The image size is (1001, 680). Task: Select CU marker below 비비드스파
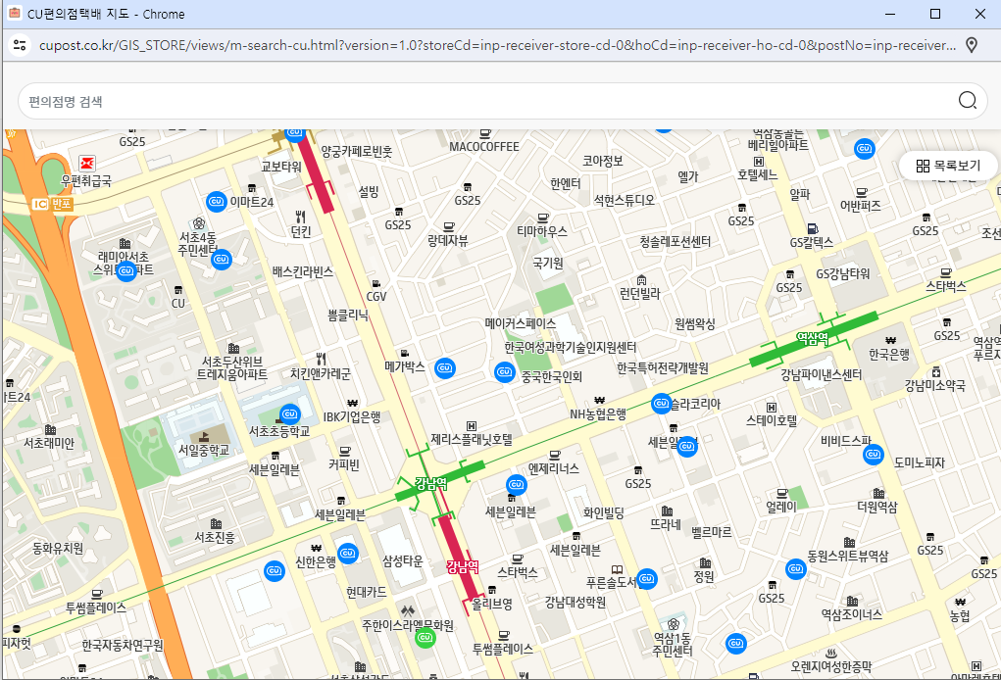point(873,455)
